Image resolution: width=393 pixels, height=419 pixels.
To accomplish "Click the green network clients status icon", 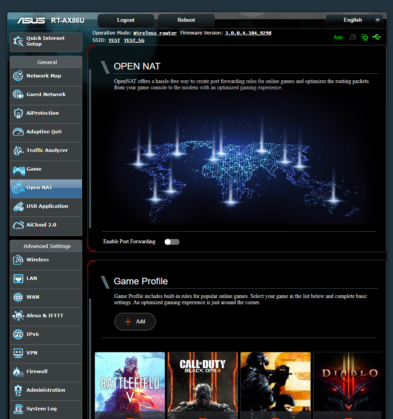I will [364, 37].
